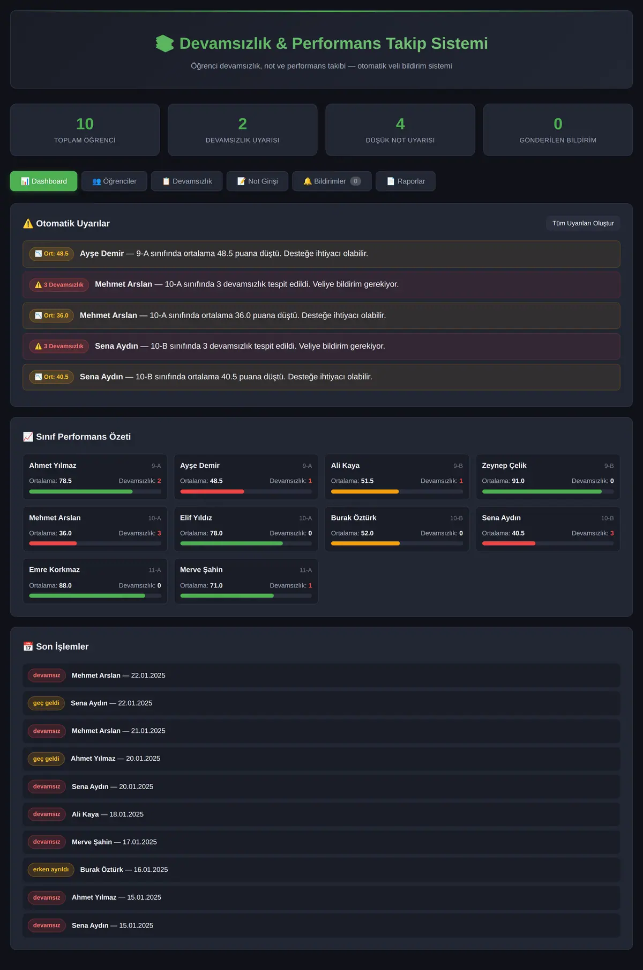This screenshot has height=970, width=643.
Task: Open Emre Korkmaz's performance card
Action: pyautogui.click(x=95, y=581)
